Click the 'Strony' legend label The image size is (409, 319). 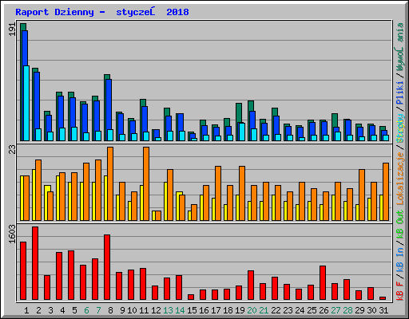400,128
